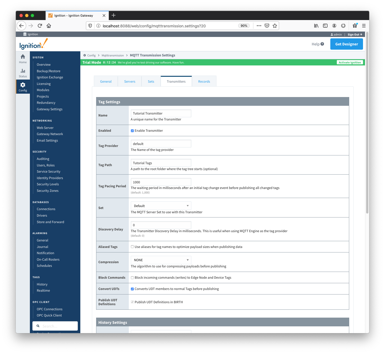Screen dimensions: 385x354
Task: Go to the Ignition Home sidebar icon
Action: click(23, 59)
